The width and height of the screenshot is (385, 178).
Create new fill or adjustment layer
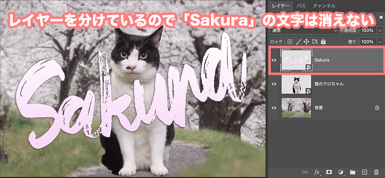[x=341, y=172]
